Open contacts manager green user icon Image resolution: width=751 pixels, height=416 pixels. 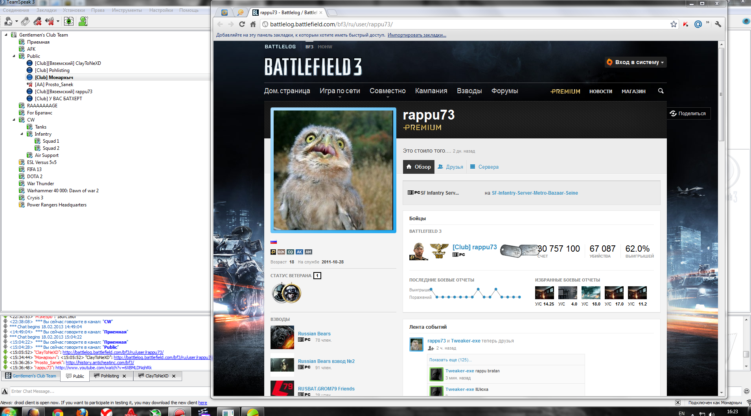tap(83, 21)
